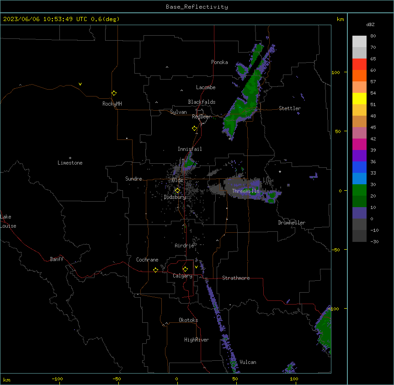Click the ThreeHills town label
The height and width of the screenshot is (385, 394).
(245, 191)
